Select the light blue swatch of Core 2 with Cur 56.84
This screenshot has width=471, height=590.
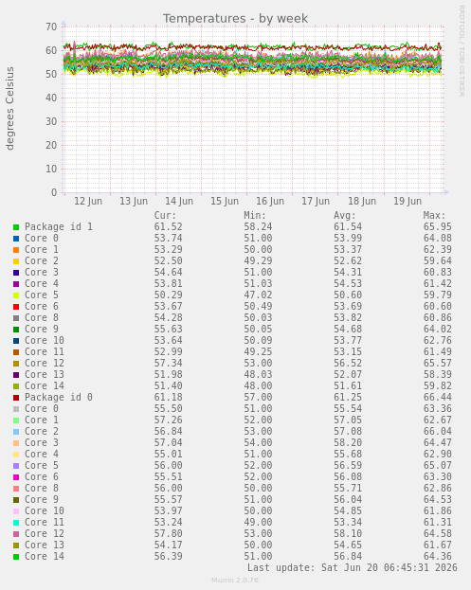tap(16, 432)
